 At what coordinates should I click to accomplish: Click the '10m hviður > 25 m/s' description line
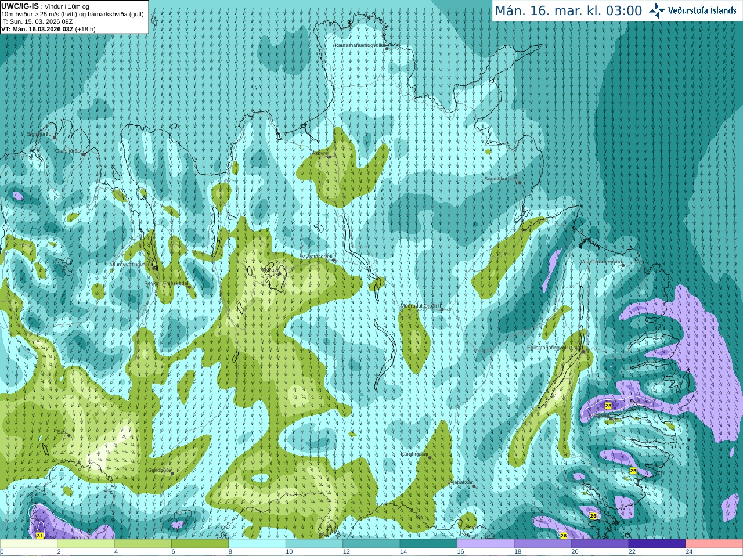tap(73, 14)
